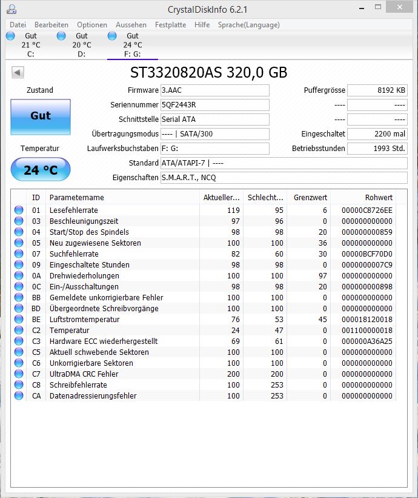Click the Übertragungsmodus field SATA/300
The width and height of the screenshot is (418, 498).
coord(215,134)
